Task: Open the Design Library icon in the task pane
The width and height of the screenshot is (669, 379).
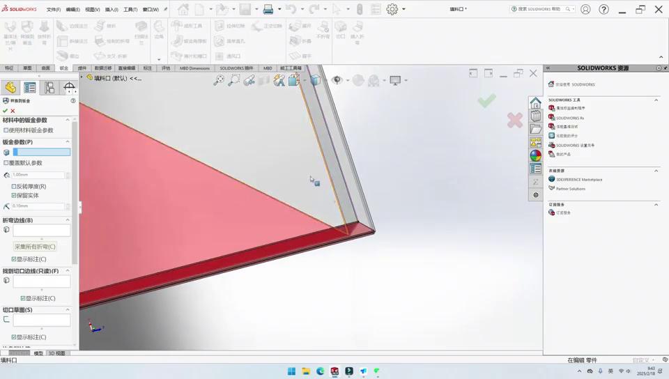Action: (535, 116)
